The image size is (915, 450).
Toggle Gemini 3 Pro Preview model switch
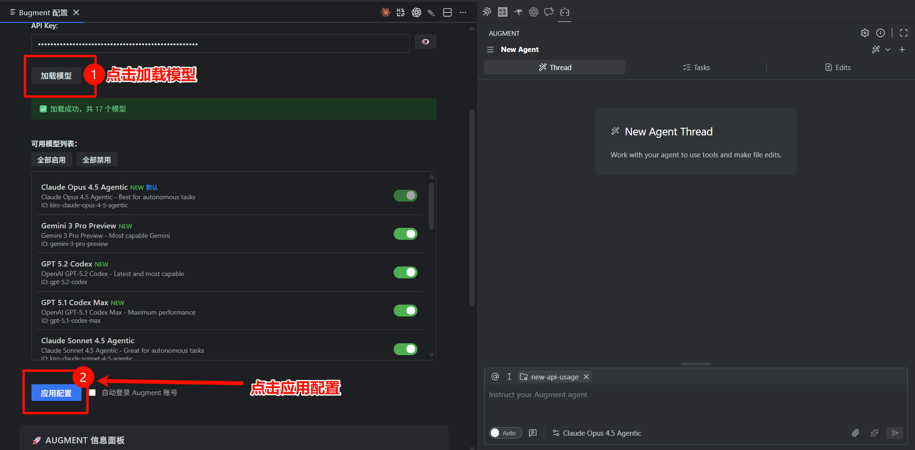point(406,234)
